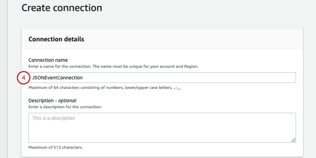Click the "Maximum of 512 characters" hint
Viewport: 316px width, 158px height.
[55, 147]
